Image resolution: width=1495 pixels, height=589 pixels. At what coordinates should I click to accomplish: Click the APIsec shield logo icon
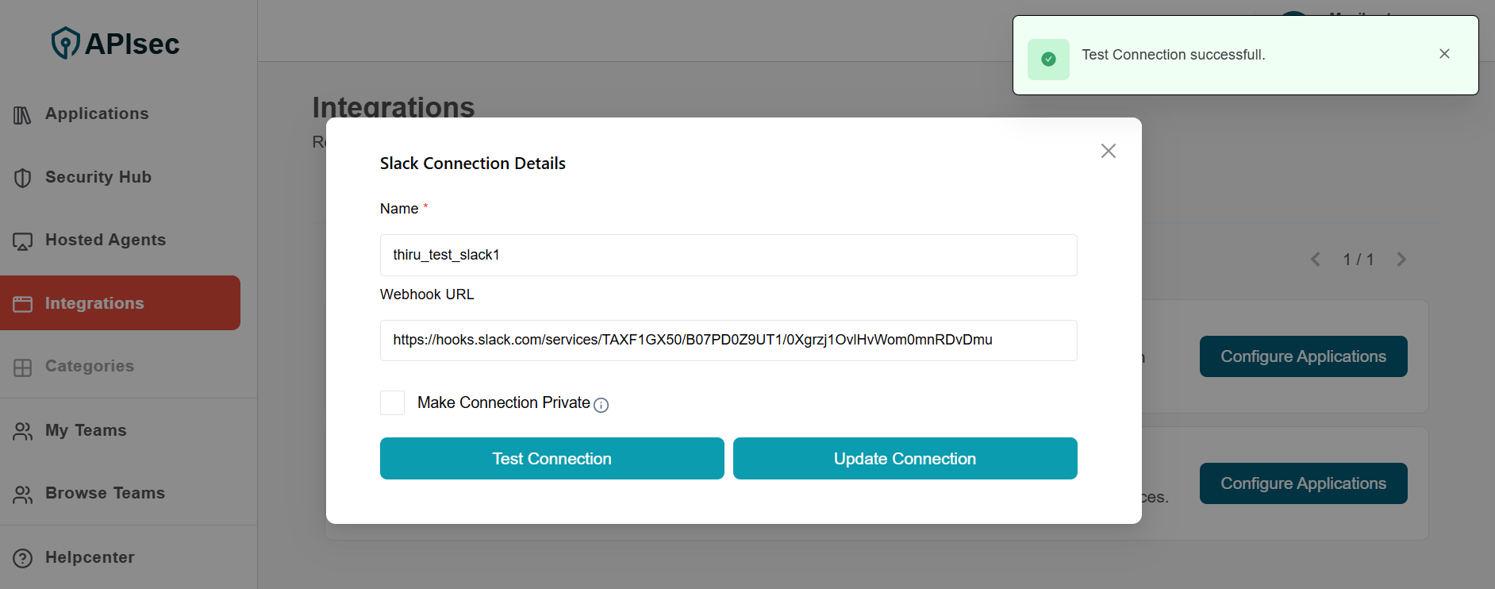[65, 43]
